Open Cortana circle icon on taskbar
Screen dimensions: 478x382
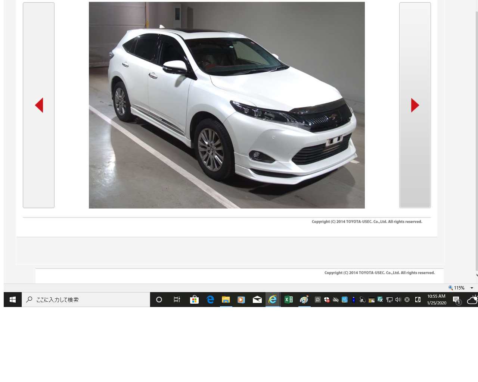click(x=159, y=300)
